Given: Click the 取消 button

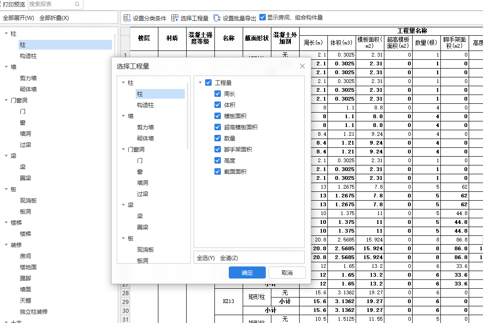Looking at the screenshot, I should pos(287,272).
